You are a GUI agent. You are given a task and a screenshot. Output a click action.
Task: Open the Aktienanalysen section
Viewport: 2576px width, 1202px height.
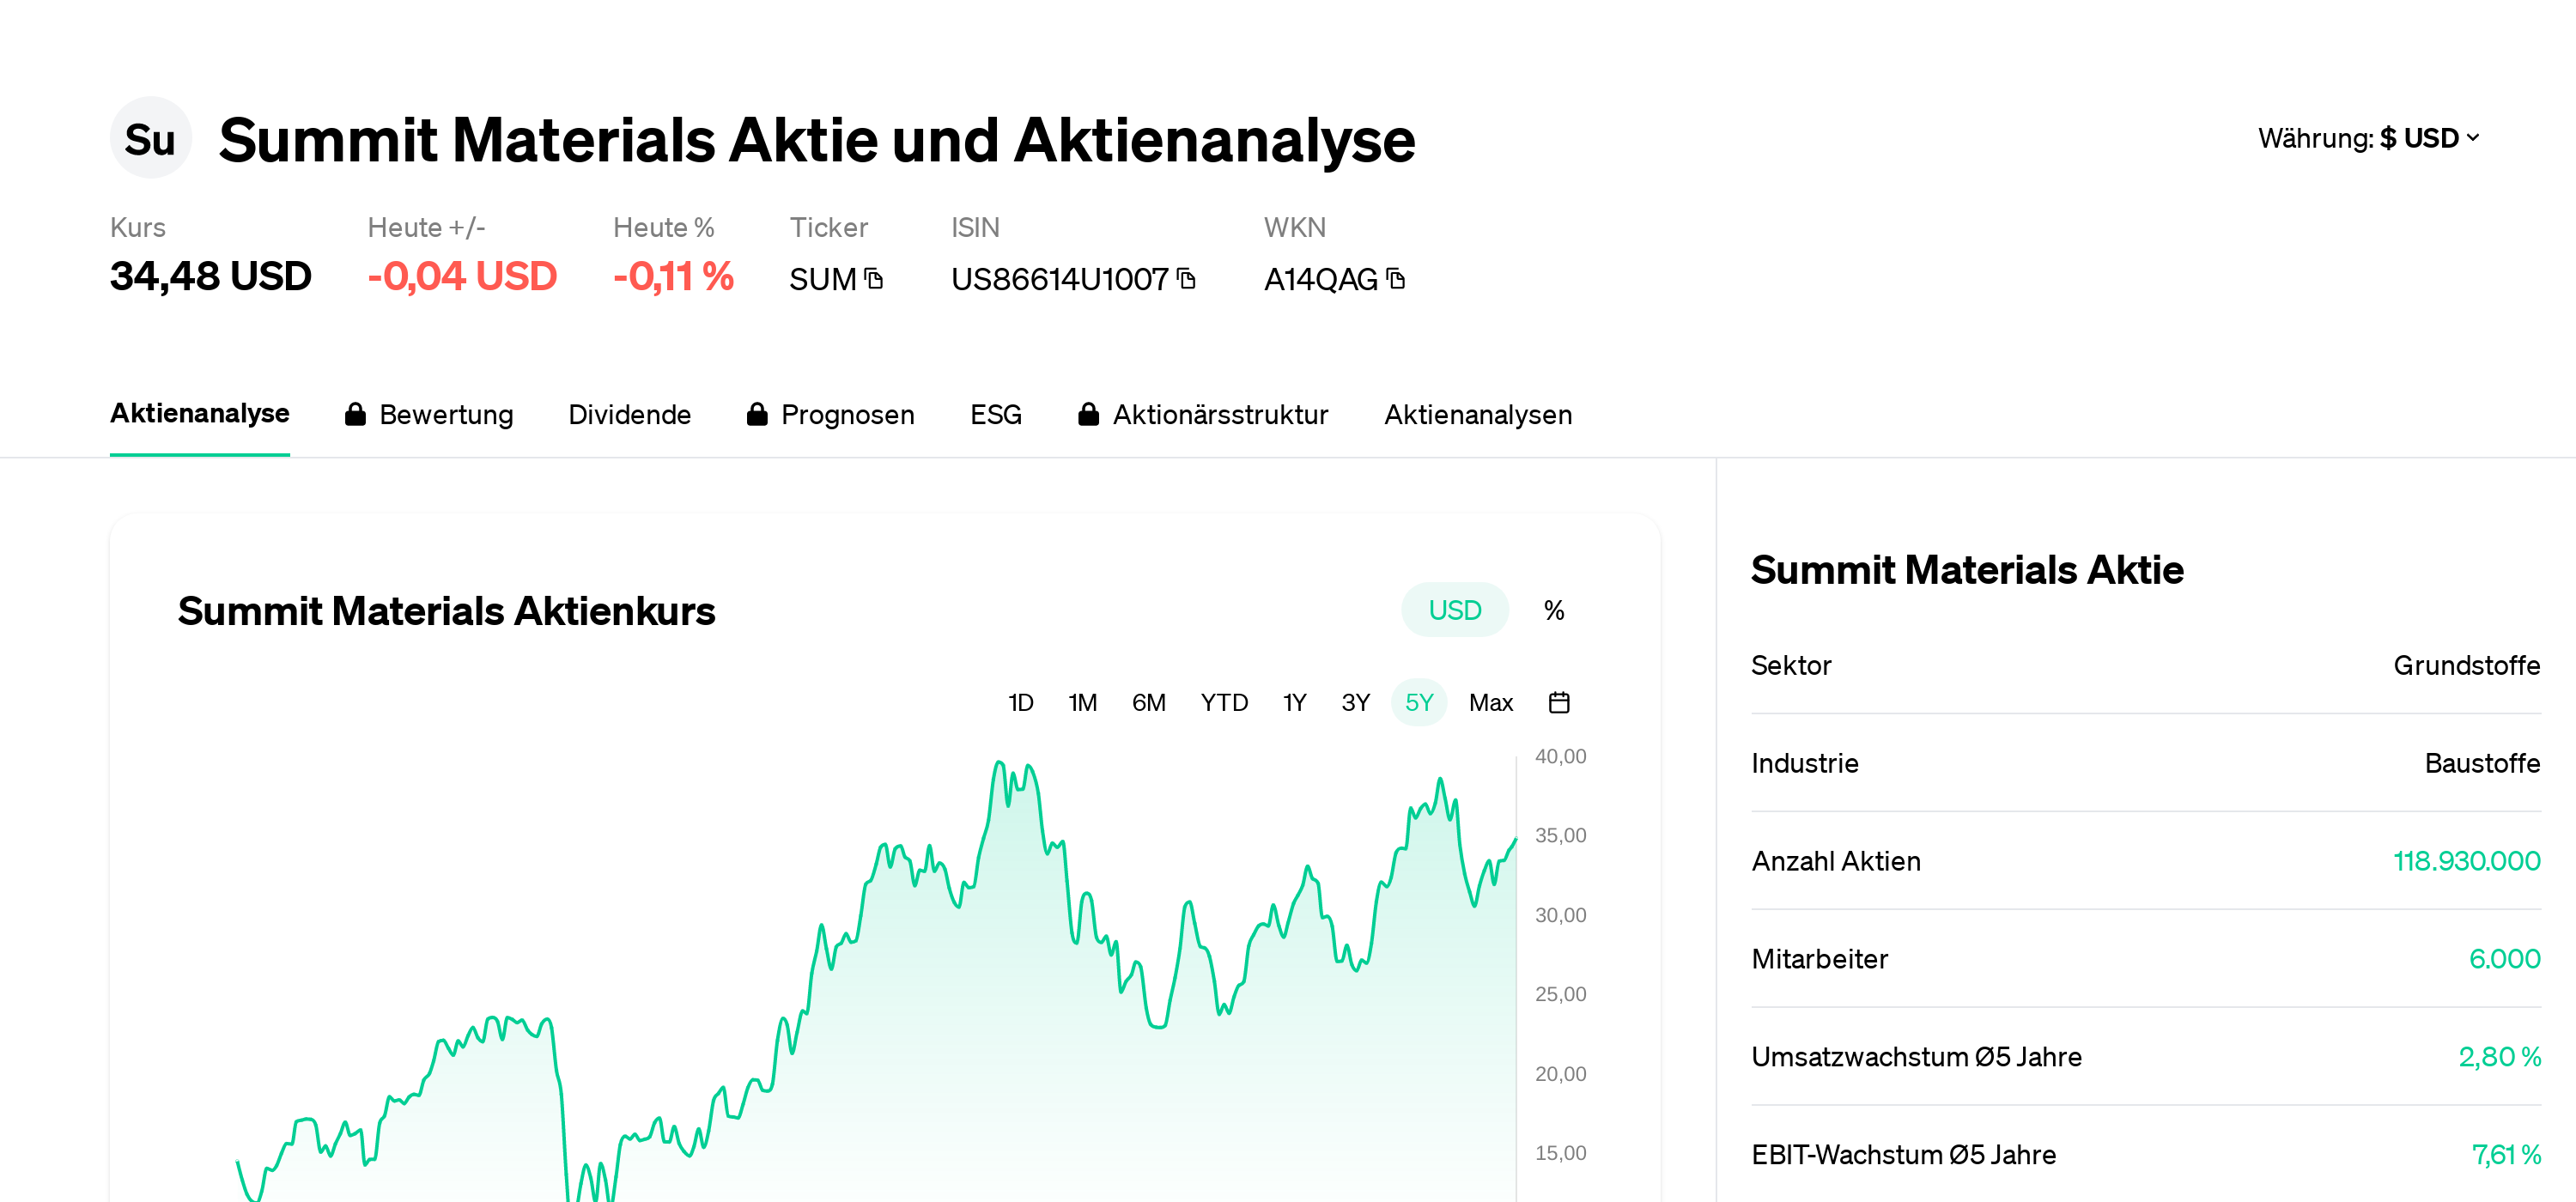tap(1478, 413)
